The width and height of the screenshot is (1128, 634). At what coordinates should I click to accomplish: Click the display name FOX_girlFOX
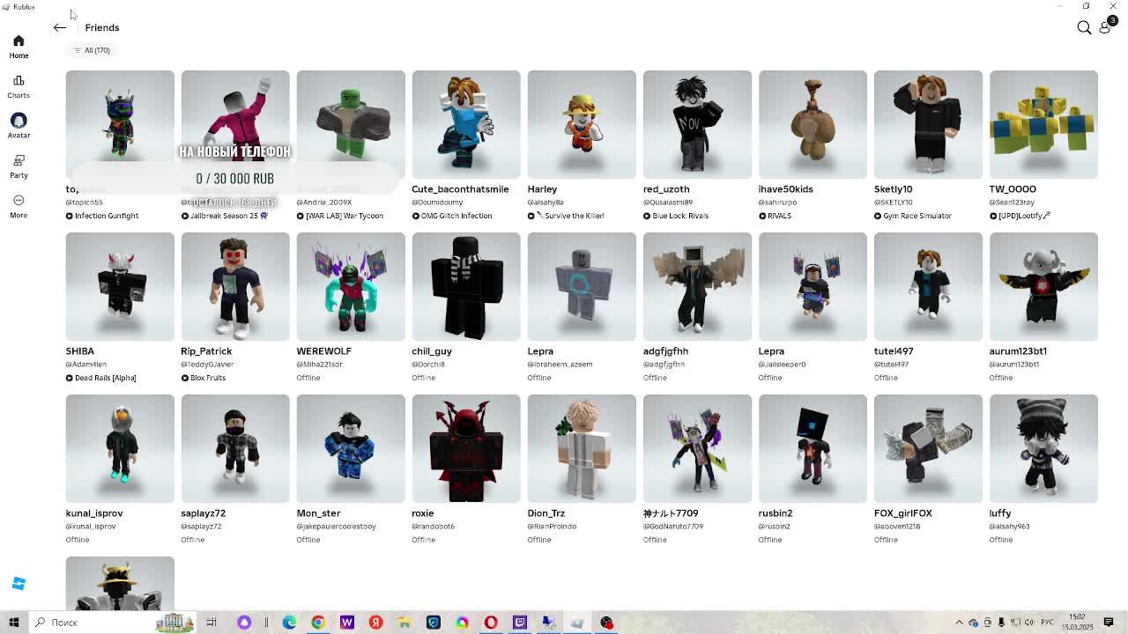[x=902, y=512]
